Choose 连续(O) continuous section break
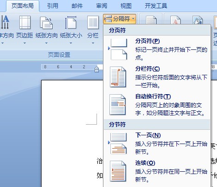 (157, 171)
